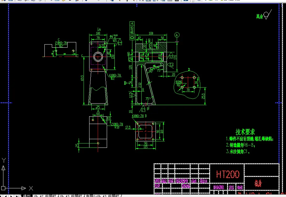286x197 pixels.
Task: Select the 170 vertical dimension
Action: tap(175, 57)
